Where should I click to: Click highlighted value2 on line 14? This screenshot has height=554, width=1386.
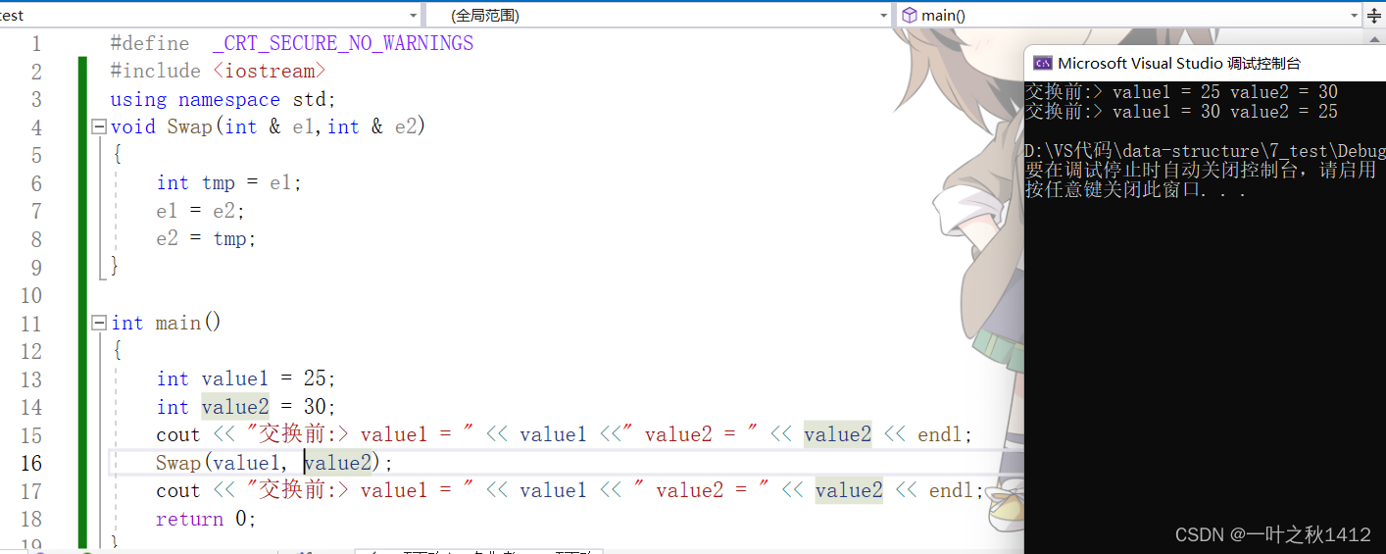pyautogui.click(x=235, y=407)
